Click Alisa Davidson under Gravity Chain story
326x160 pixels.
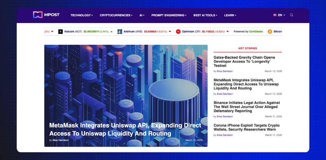click(x=225, y=71)
